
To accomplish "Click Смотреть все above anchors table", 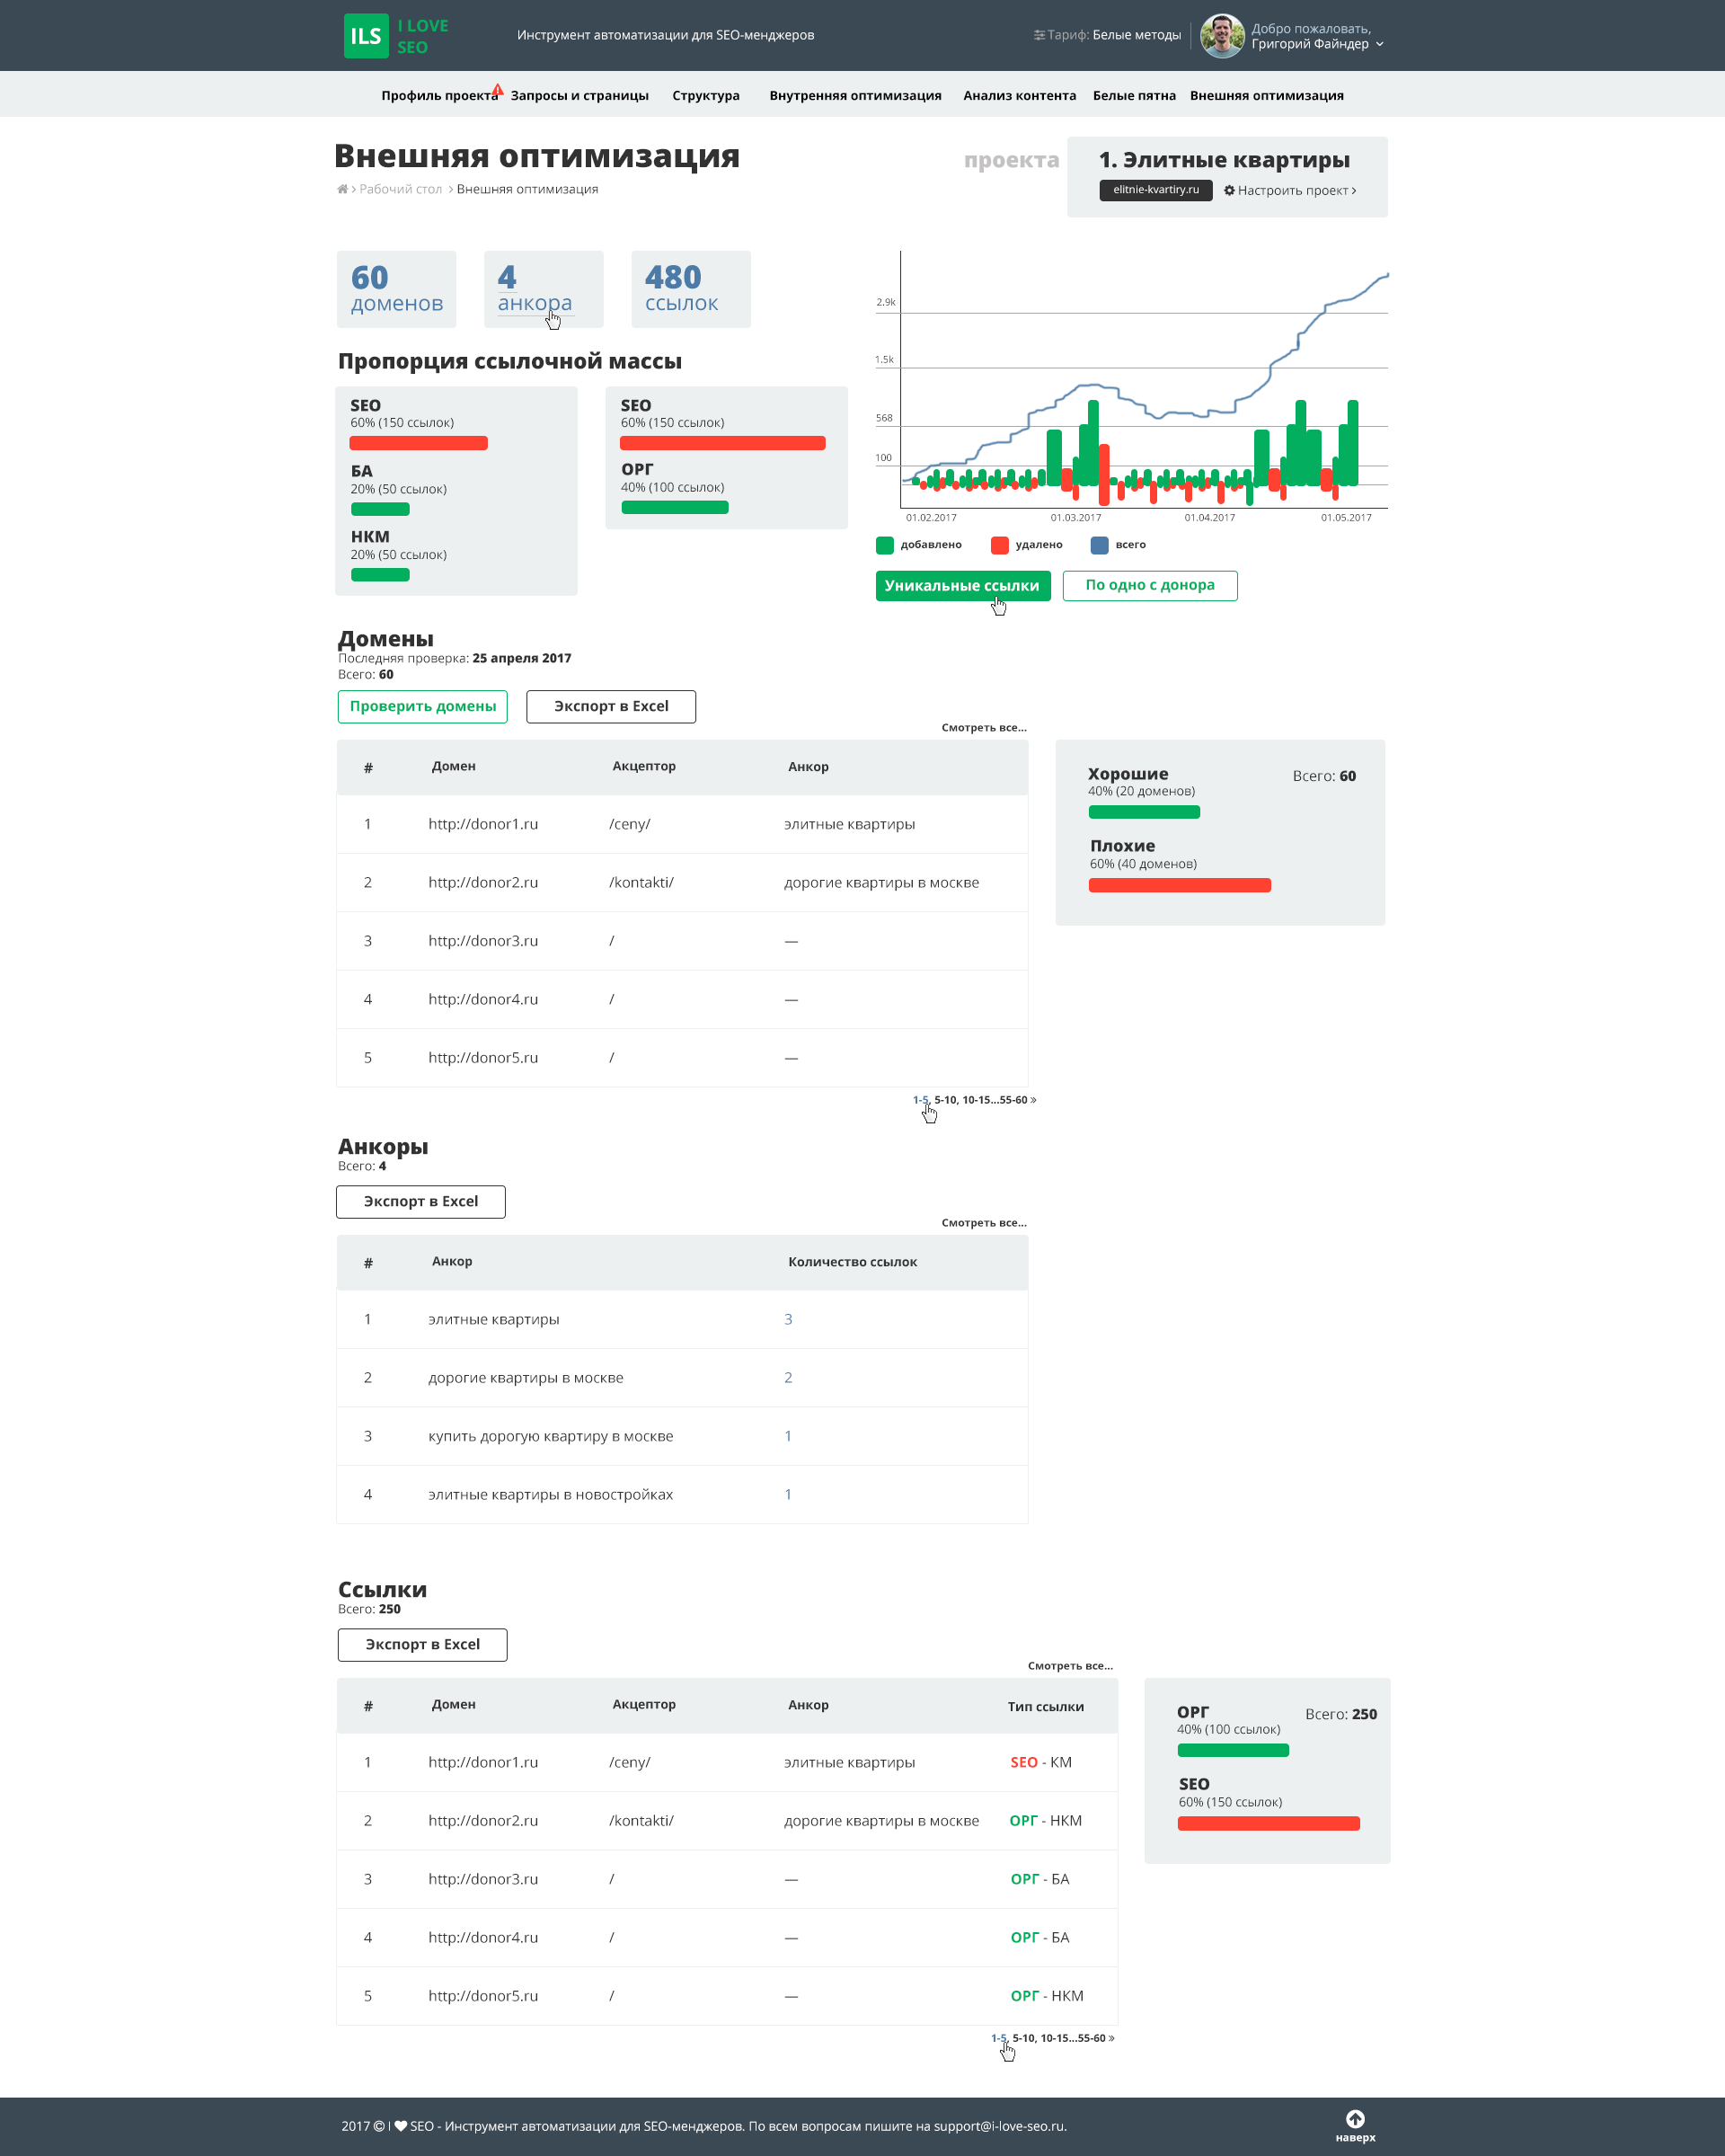I will click(984, 1223).
